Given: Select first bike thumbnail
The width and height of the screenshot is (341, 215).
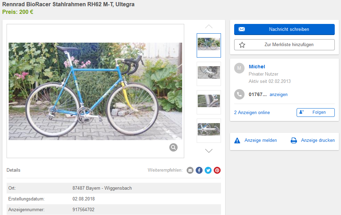Looking at the screenshot, I should point(209,45).
